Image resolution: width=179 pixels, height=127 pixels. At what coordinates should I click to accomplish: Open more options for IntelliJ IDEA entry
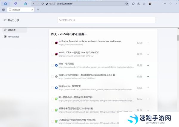point(148,54)
